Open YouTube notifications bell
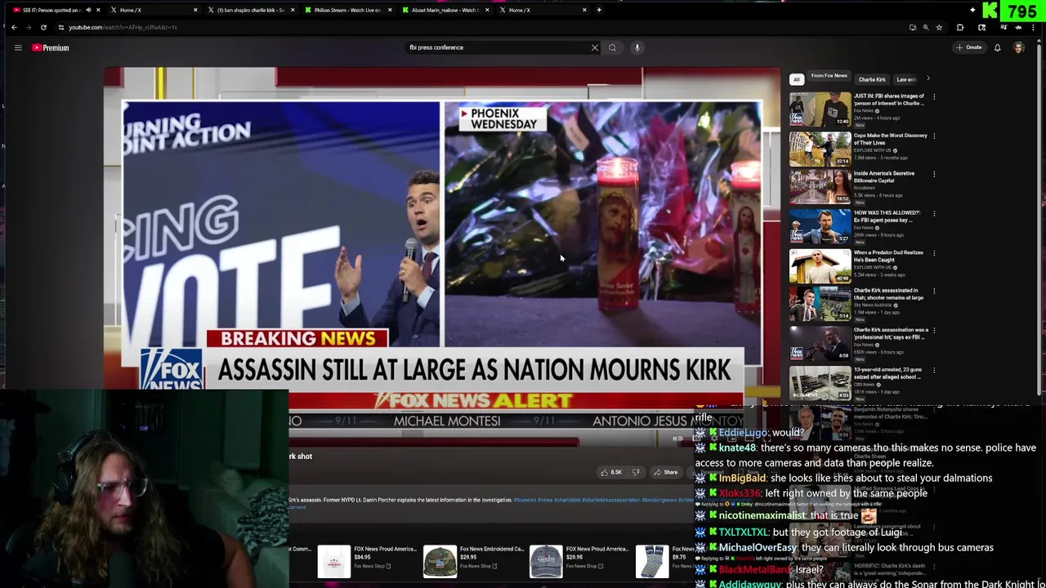The image size is (1046, 588). click(997, 47)
